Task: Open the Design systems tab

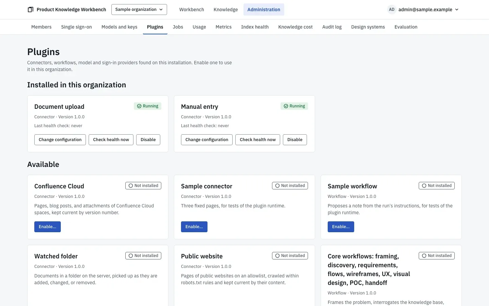Action: click(x=368, y=27)
